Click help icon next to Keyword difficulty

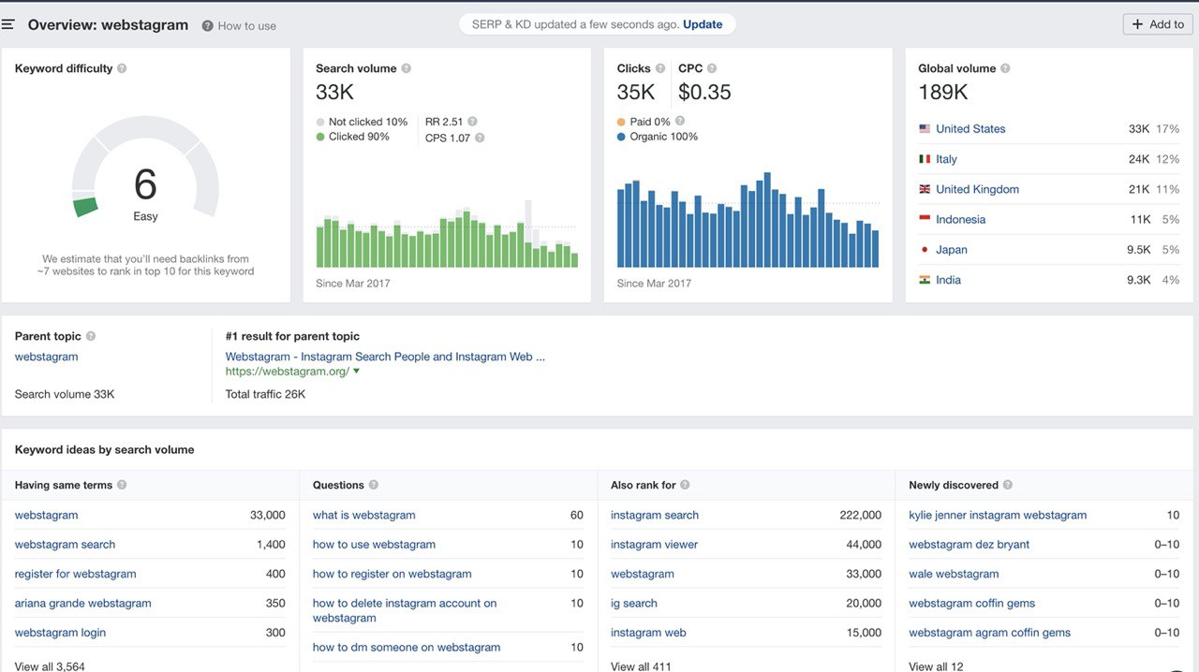(x=122, y=68)
